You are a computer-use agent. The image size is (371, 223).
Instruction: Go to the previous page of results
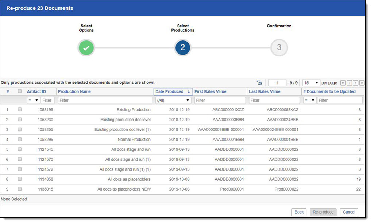coord(349,83)
